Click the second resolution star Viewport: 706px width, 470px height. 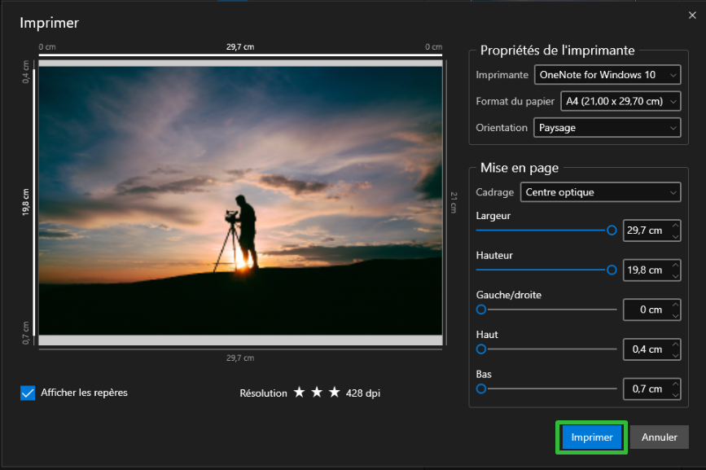click(317, 392)
